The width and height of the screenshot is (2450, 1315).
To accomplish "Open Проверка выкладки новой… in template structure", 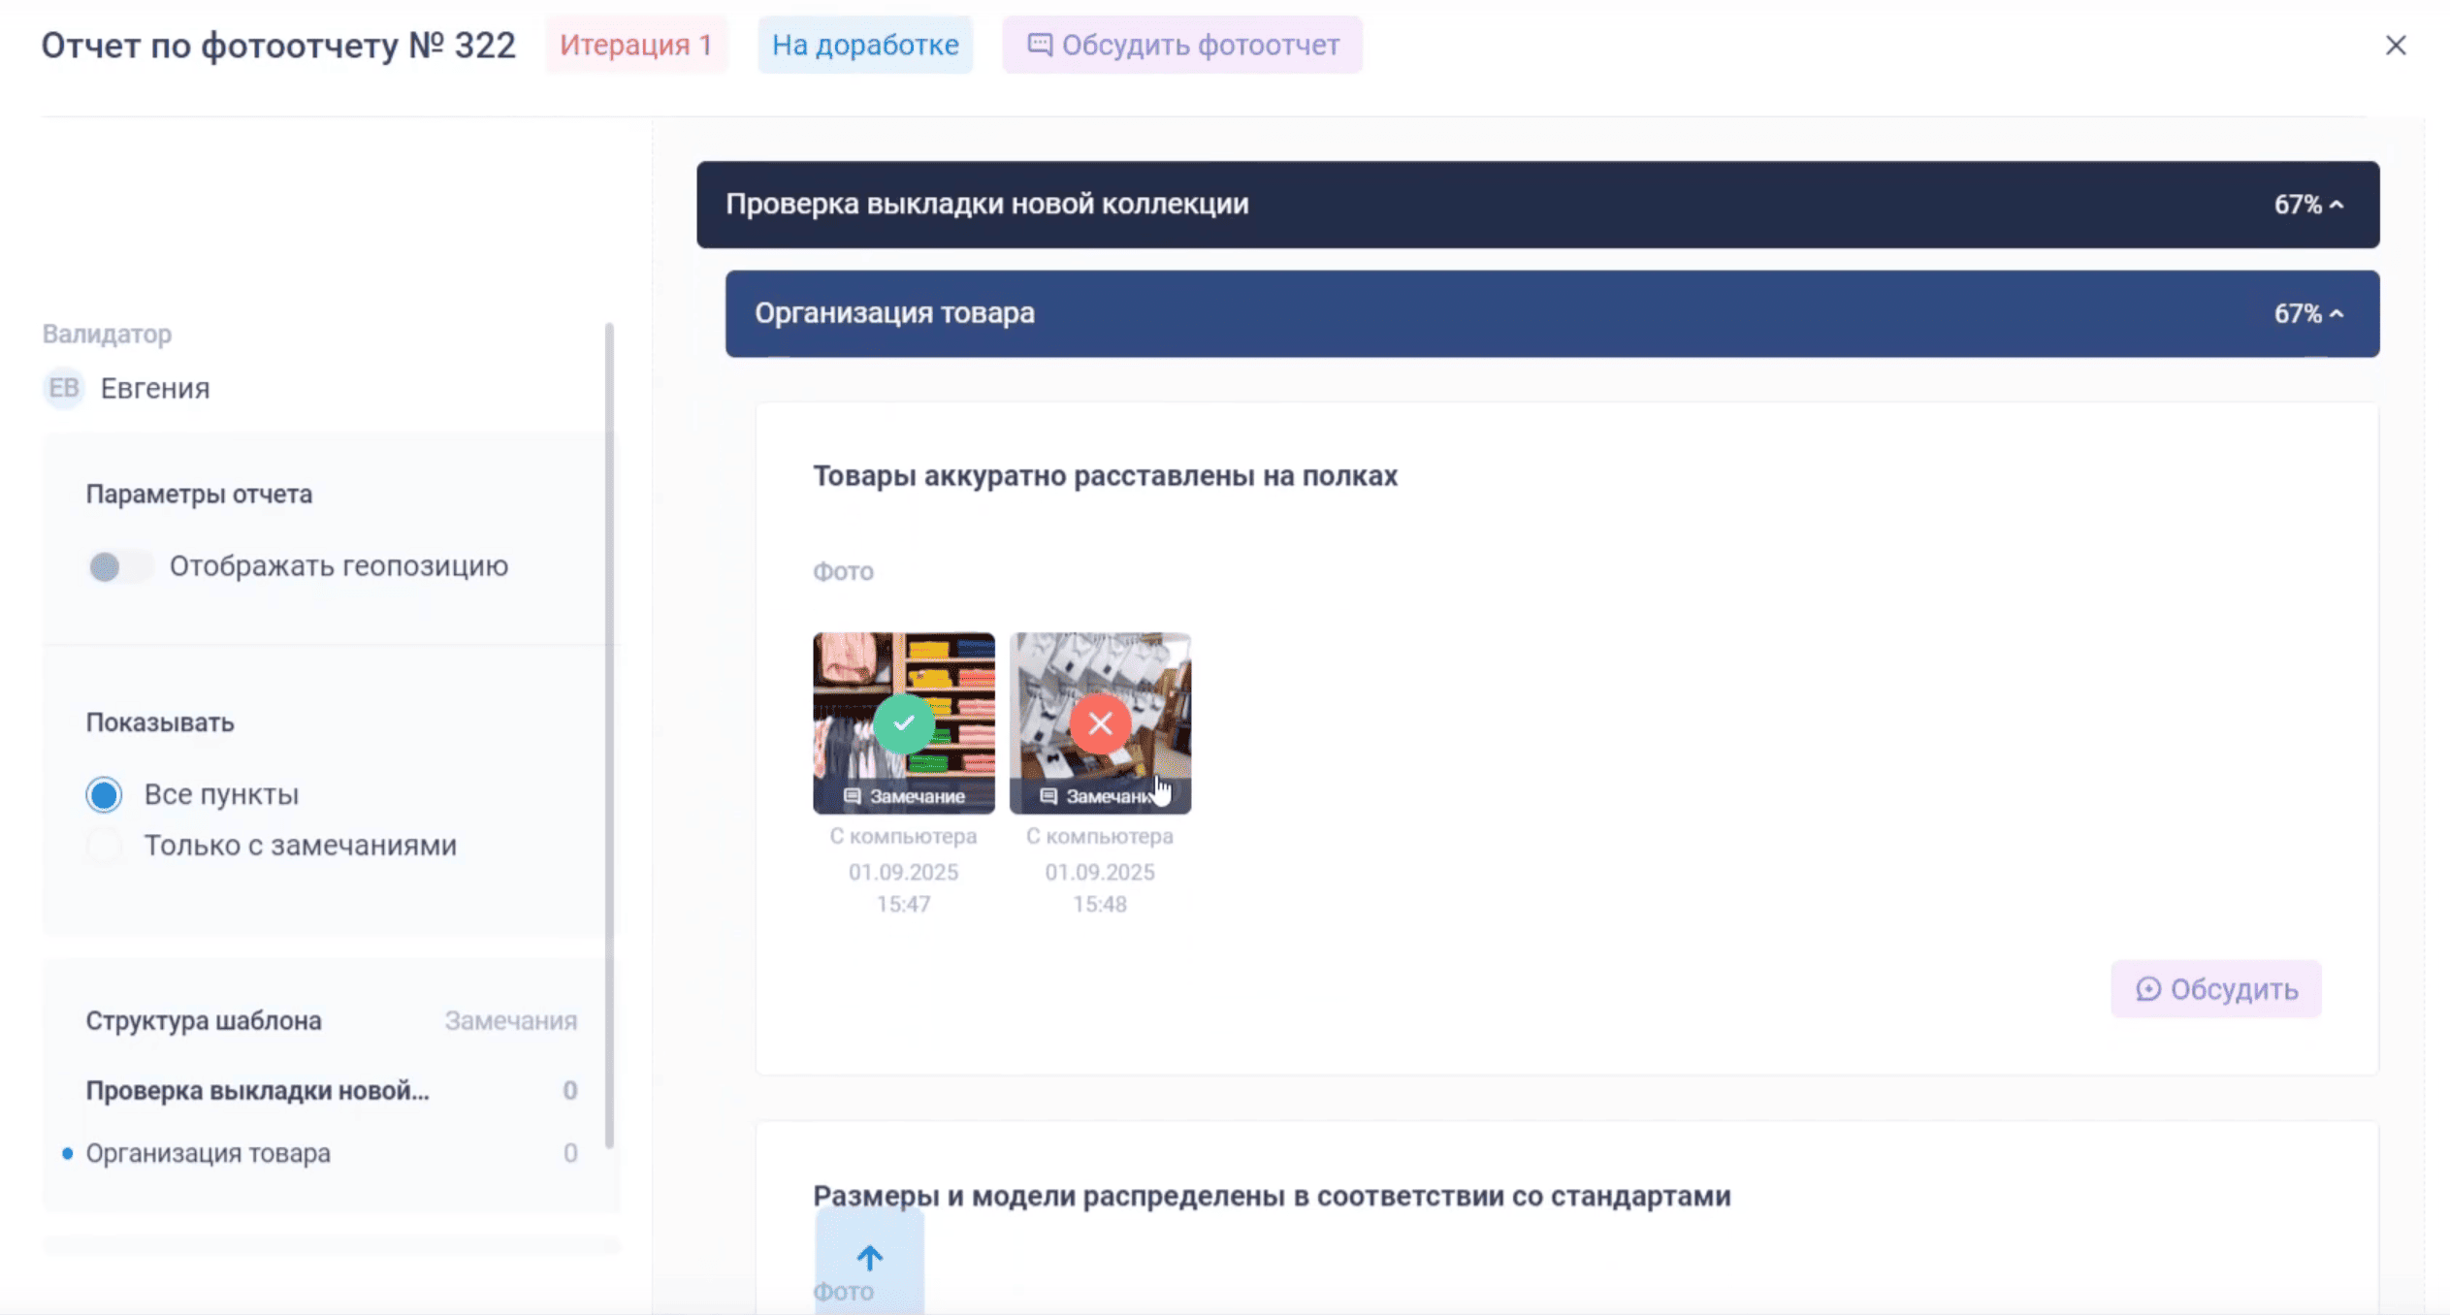I will [257, 1091].
